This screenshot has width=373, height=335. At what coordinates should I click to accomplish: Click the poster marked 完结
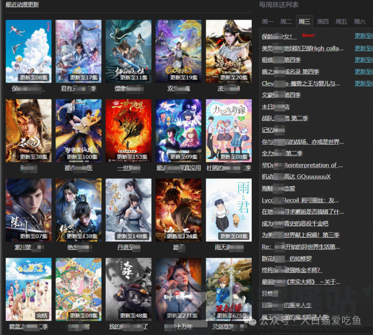tap(28, 289)
